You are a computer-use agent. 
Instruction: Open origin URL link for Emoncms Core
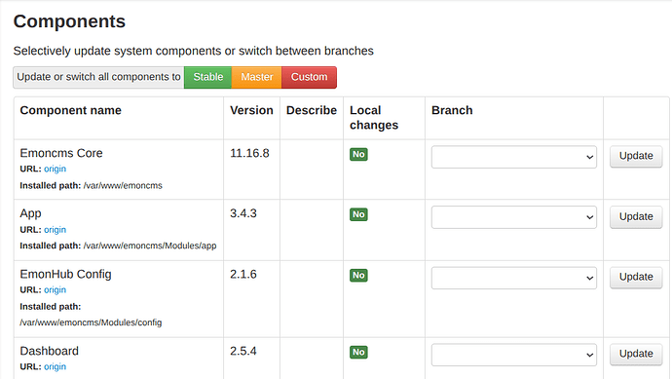55,169
